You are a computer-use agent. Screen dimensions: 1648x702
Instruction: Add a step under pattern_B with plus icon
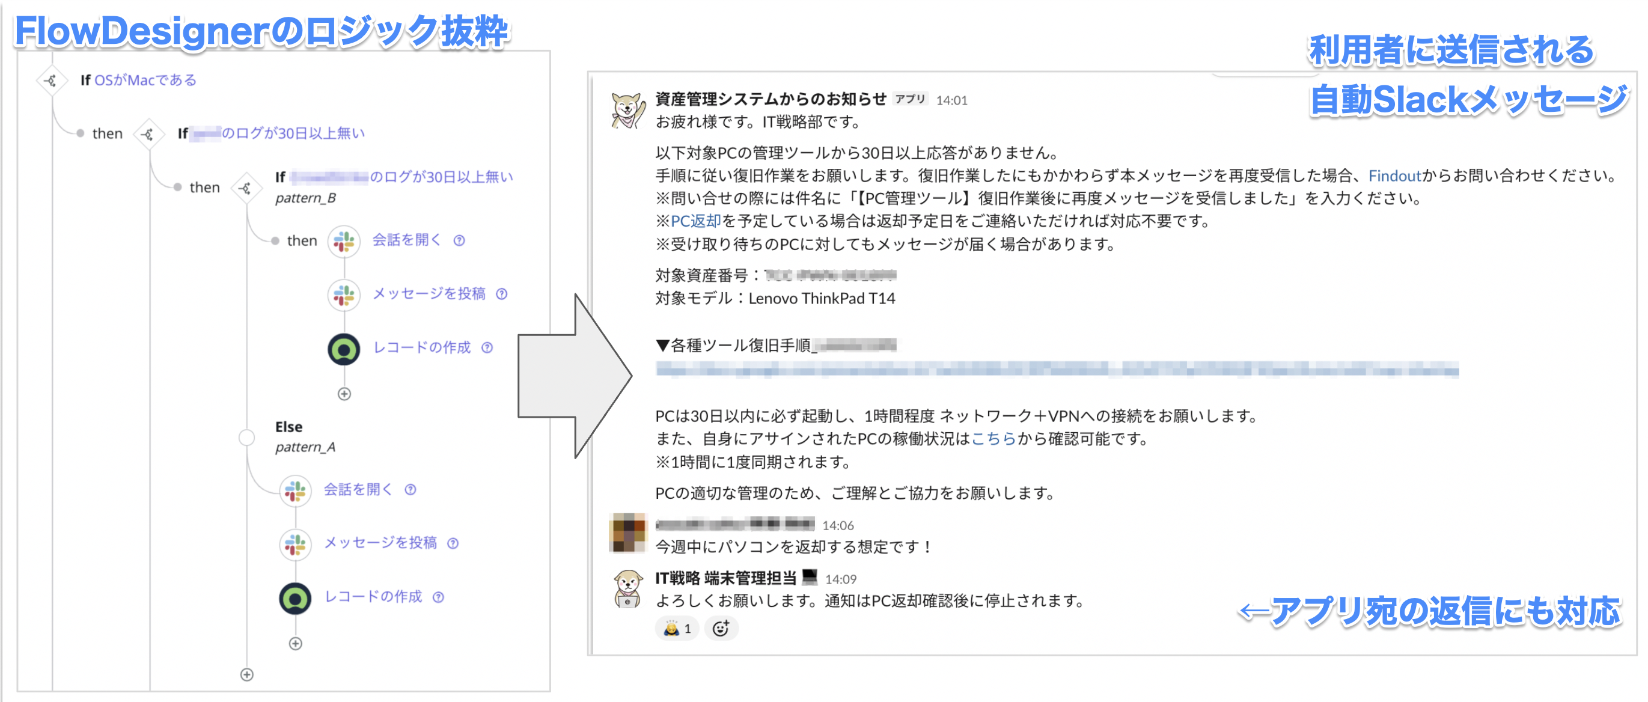pos(344,394)
